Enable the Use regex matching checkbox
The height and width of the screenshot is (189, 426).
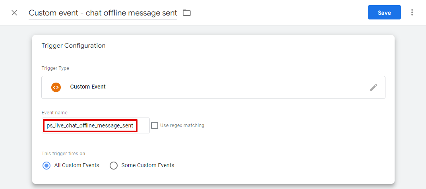click(x=155, y=125)
